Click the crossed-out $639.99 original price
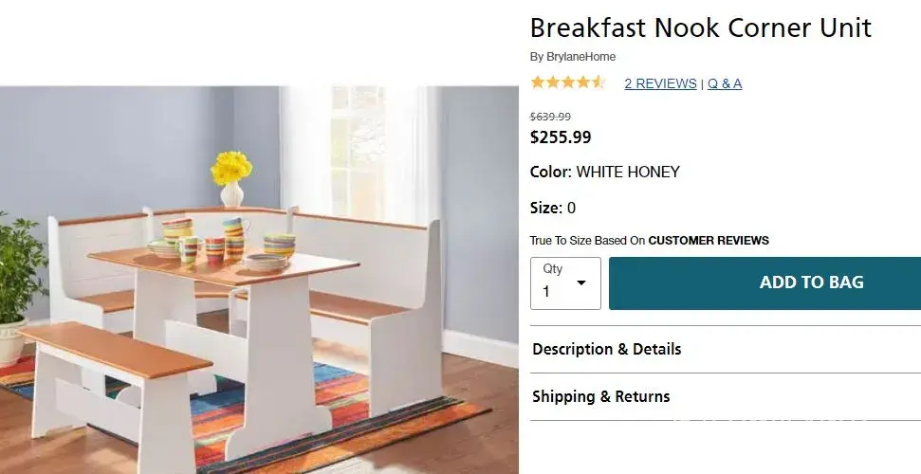This screenshot has width=921, height=474. (x=550, y=117)
